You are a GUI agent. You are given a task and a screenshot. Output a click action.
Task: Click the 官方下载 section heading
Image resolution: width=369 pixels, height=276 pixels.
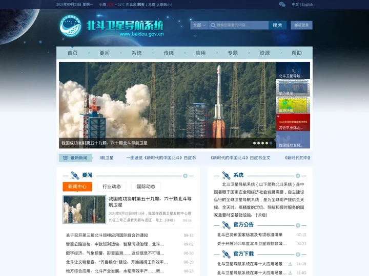(x=243, y=254)
